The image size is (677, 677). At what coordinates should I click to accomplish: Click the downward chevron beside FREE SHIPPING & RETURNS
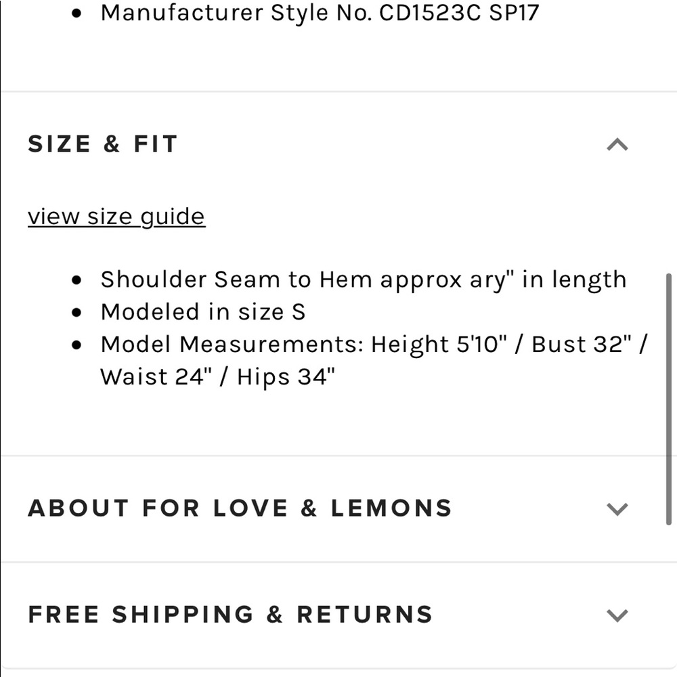pos(617,615)
